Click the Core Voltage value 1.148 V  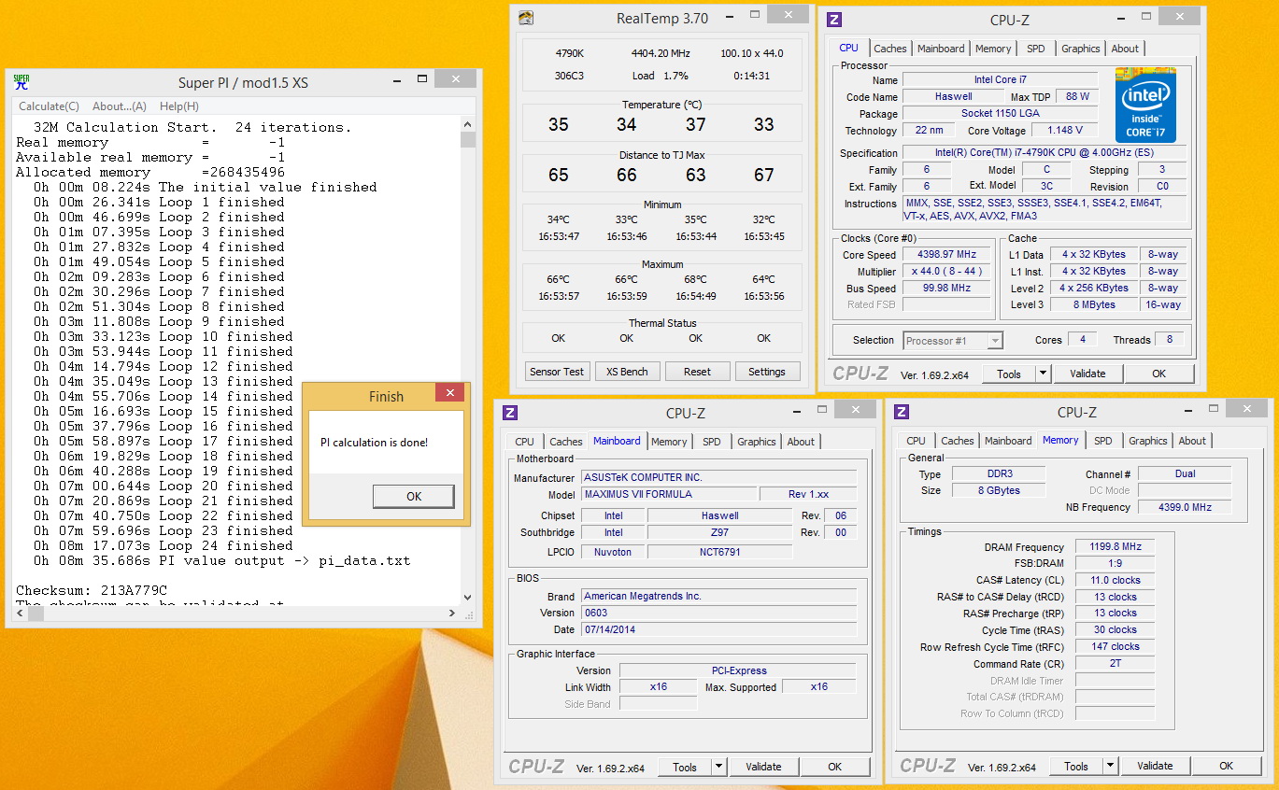pyautogui.click(x=1065, y=131)
